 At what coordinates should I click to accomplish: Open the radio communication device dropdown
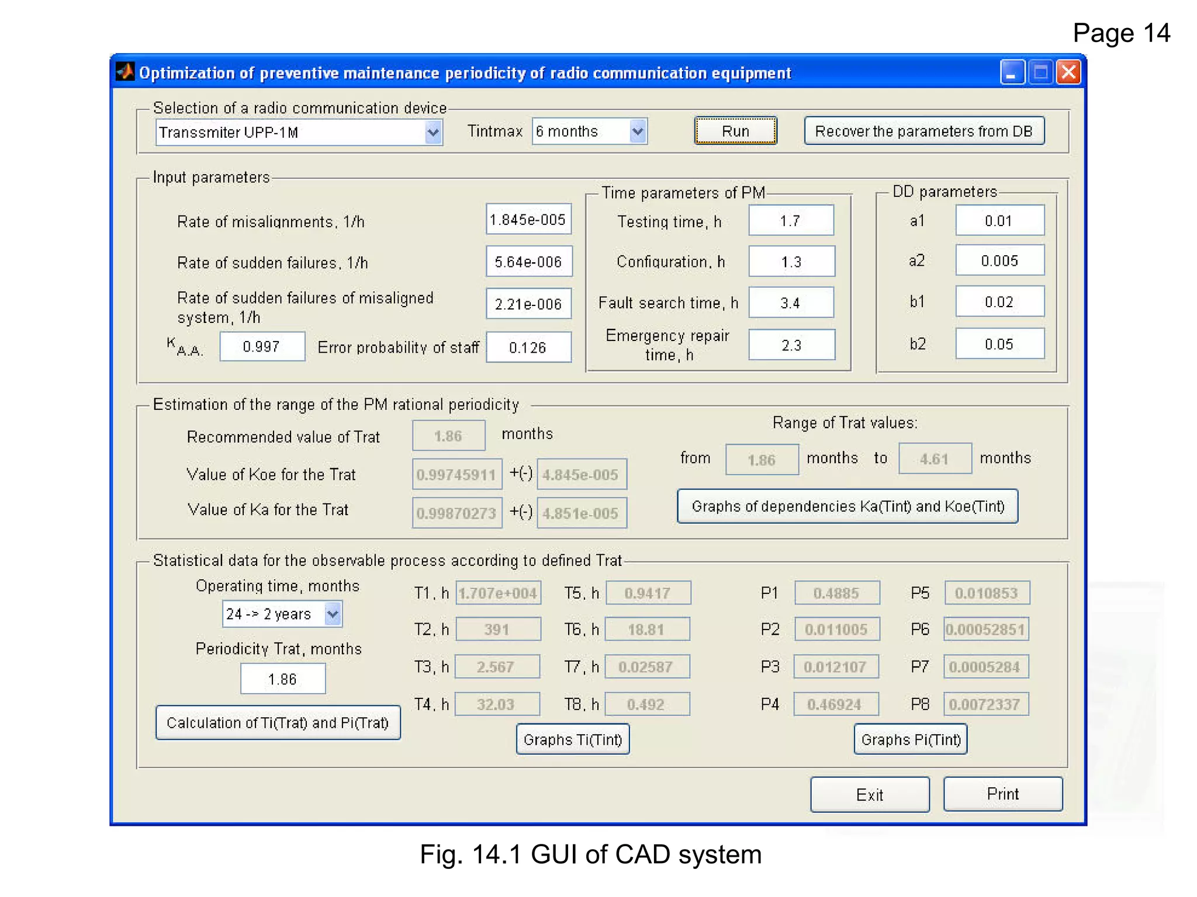click(x=299, y=132)
